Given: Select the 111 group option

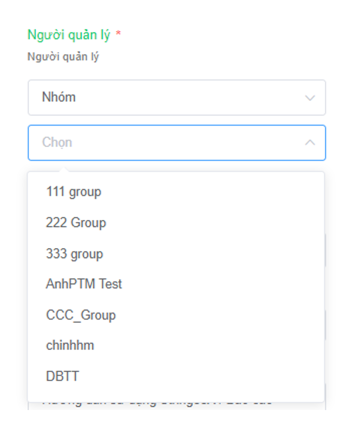Looking at the screenshot, I should pos(74,192).
